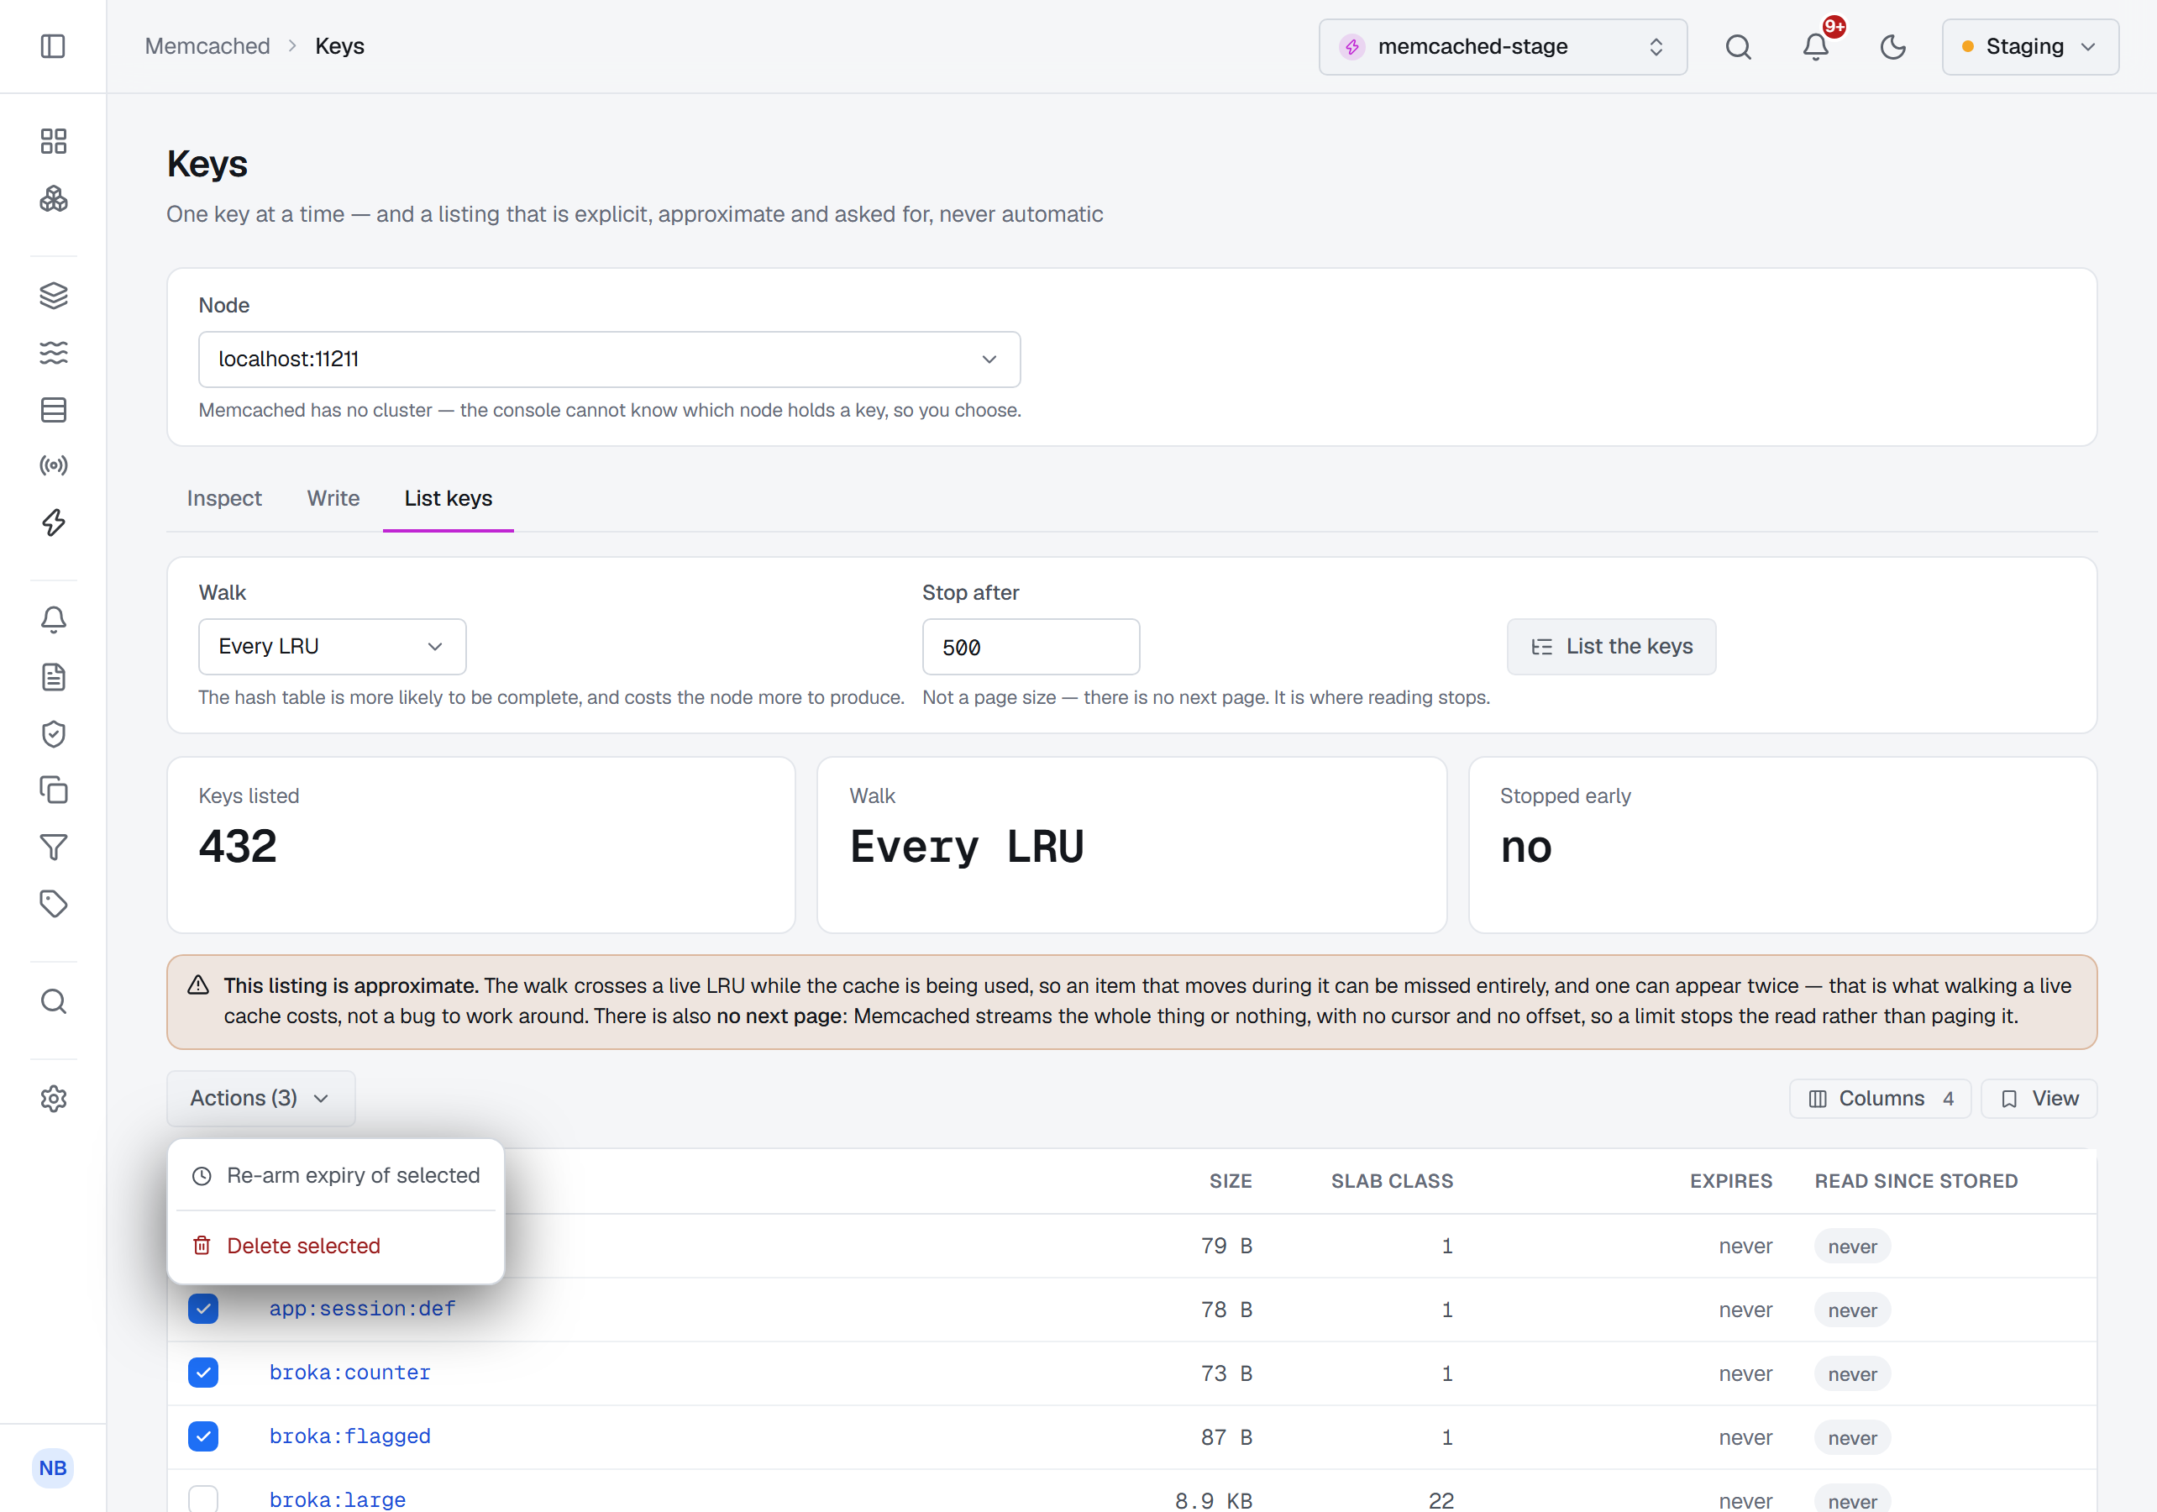Toggle the sidebar panel icon
This screenshot has height=1512, width=2157.
(54, 46)
